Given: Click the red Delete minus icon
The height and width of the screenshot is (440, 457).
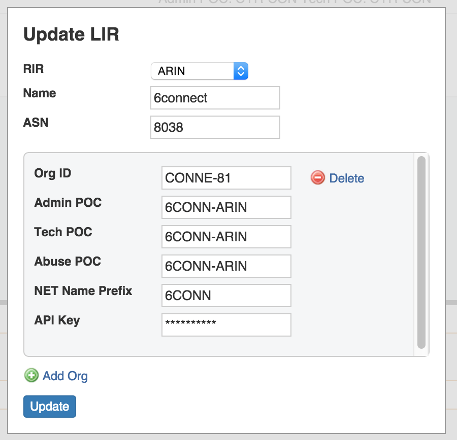Looking at the screenshot, I should click(x=317, y=178).
